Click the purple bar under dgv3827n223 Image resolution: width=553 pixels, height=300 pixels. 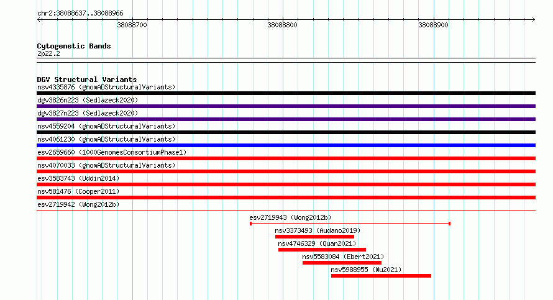(286, 119)
